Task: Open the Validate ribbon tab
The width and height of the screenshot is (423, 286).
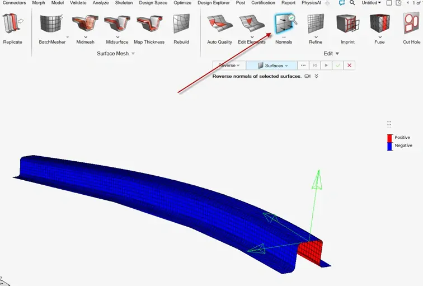Action: (78, 3)
